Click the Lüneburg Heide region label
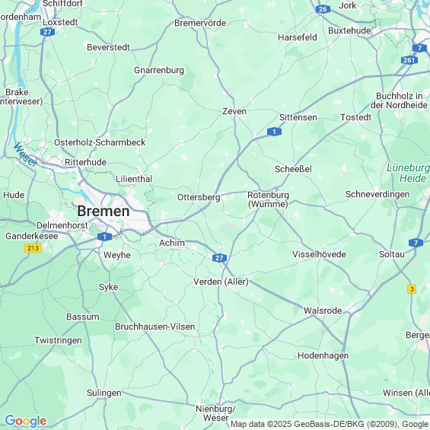The width and height of the screenshot is (430, 430). click(x=408, y=173)
